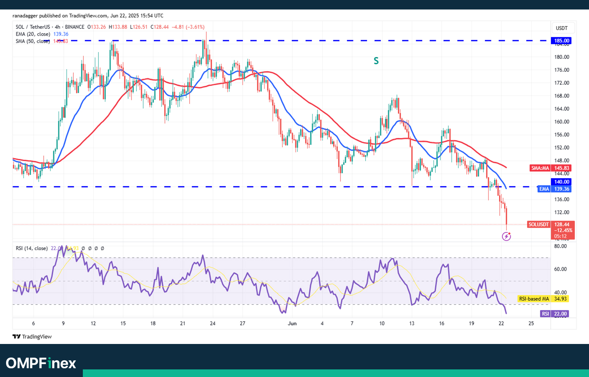Click the Jun label on the time axis
Viewport: 589px width, 377px height.
[x=292, y=323]
